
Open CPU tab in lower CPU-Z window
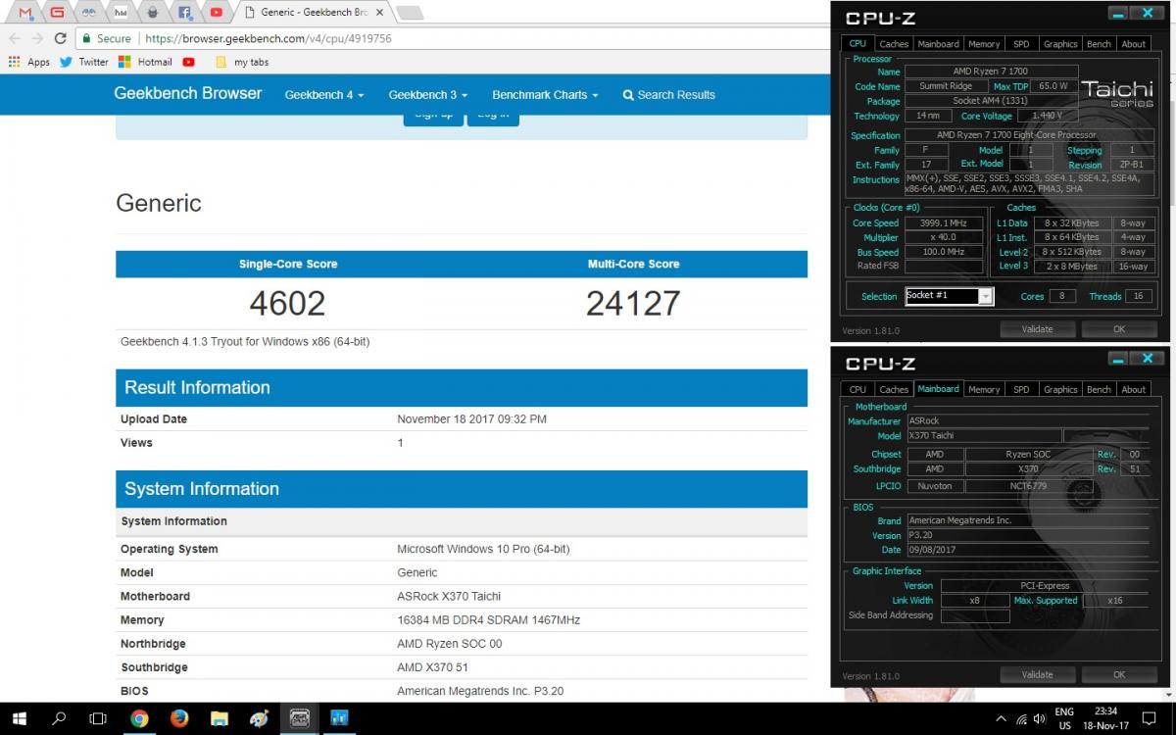pyautogui.click(x=857, y=389)
